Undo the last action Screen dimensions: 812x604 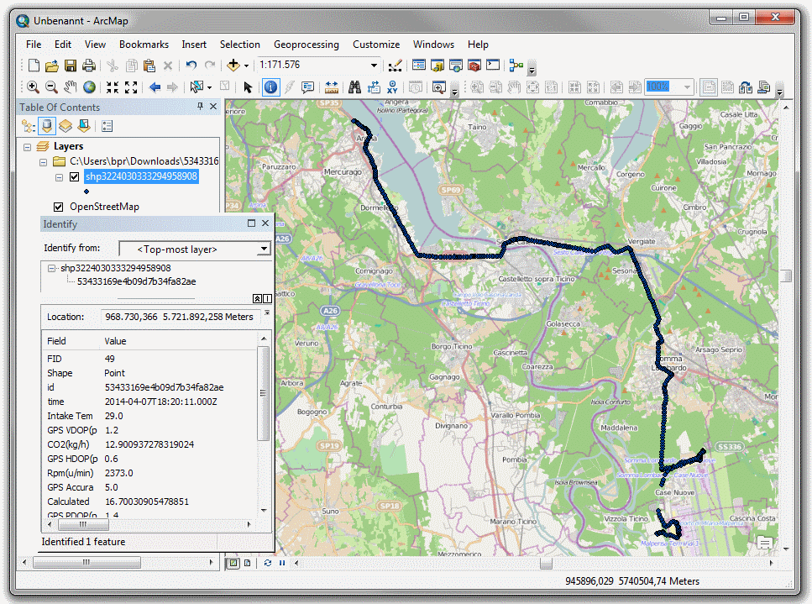pos(191,66)
